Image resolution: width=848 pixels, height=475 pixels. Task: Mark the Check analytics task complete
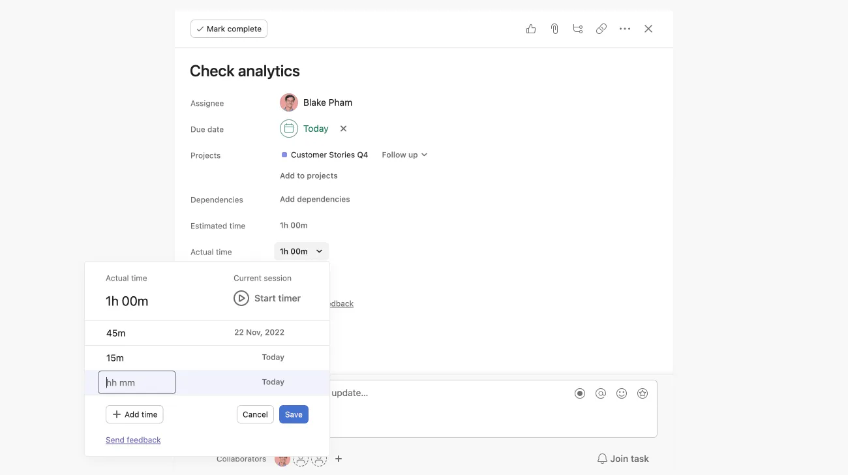click(x=228, y=29)
